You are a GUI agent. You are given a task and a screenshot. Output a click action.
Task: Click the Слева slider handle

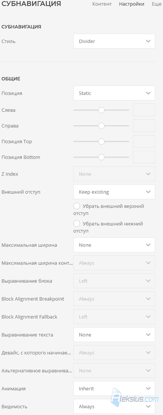(101, 110)
